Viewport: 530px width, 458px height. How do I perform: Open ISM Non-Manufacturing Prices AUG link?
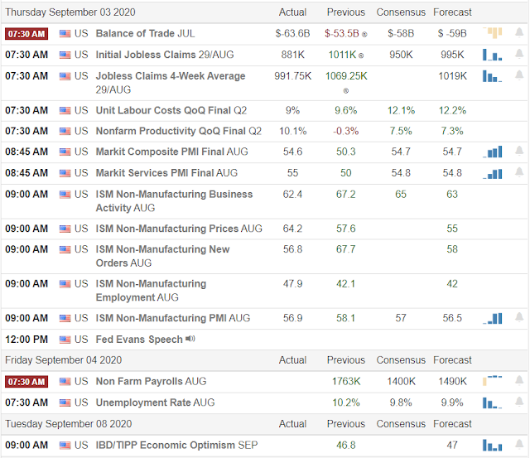tap(179, 229)
